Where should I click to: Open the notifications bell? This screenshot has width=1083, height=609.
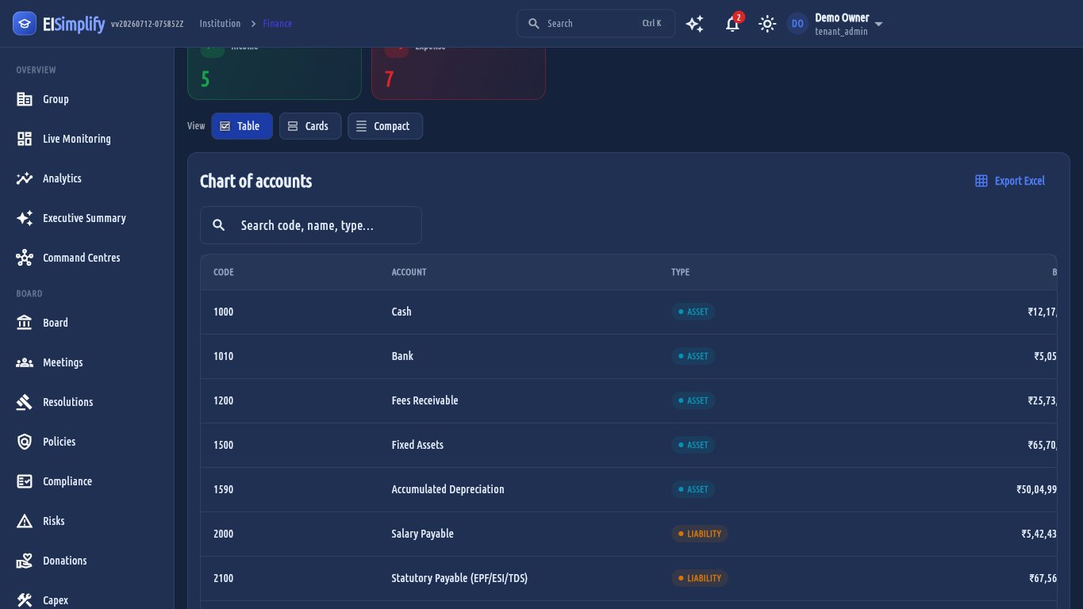[732, 24]
